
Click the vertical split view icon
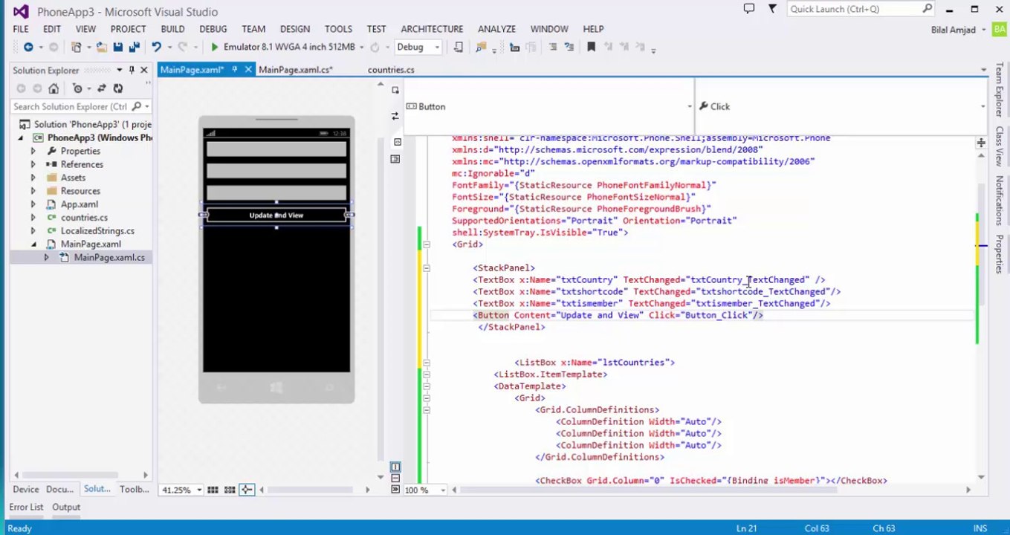tap(395, 467)
